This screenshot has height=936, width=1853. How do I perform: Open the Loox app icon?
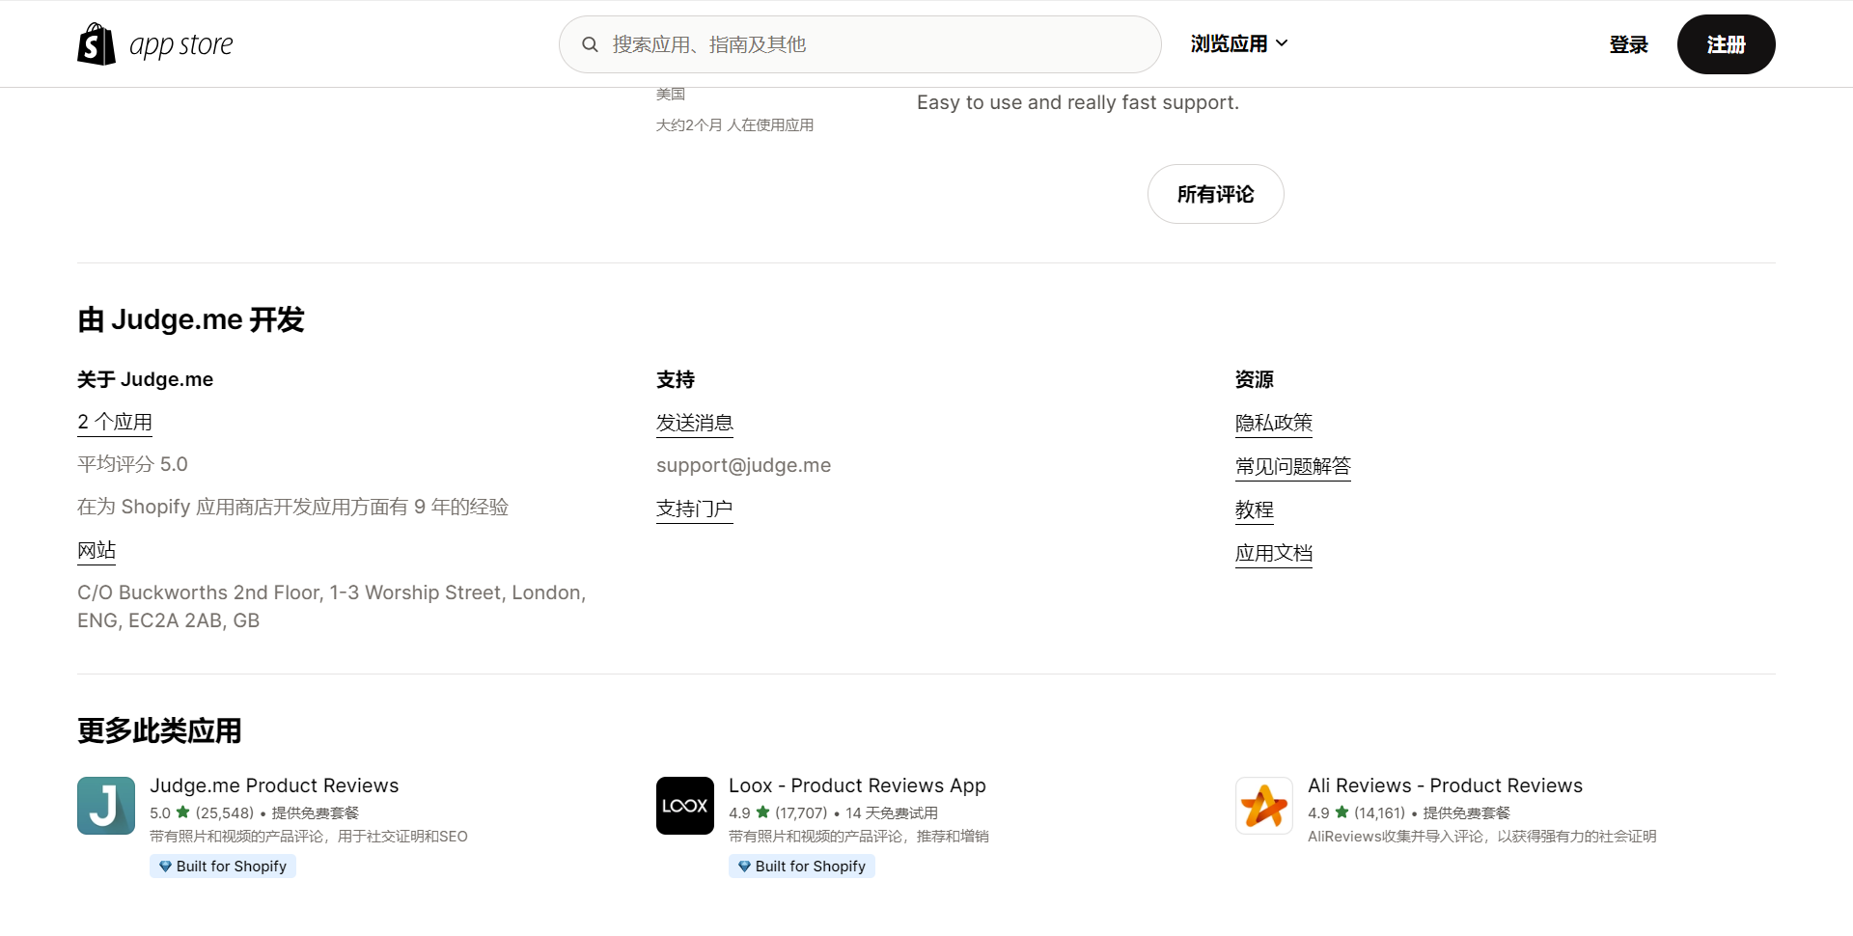685,806
